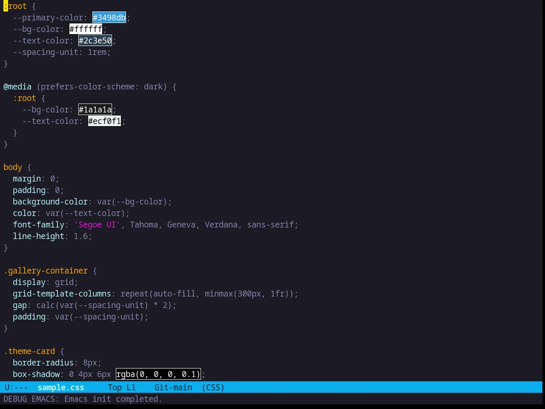
Task: Click the '1.6' line-height value
Action: (80, 236)
